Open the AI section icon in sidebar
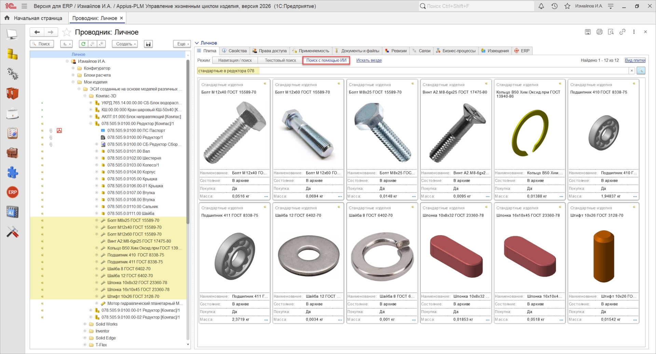Image resolution: width=656 pixels, height=354 pixels. (x=13, y=212)
